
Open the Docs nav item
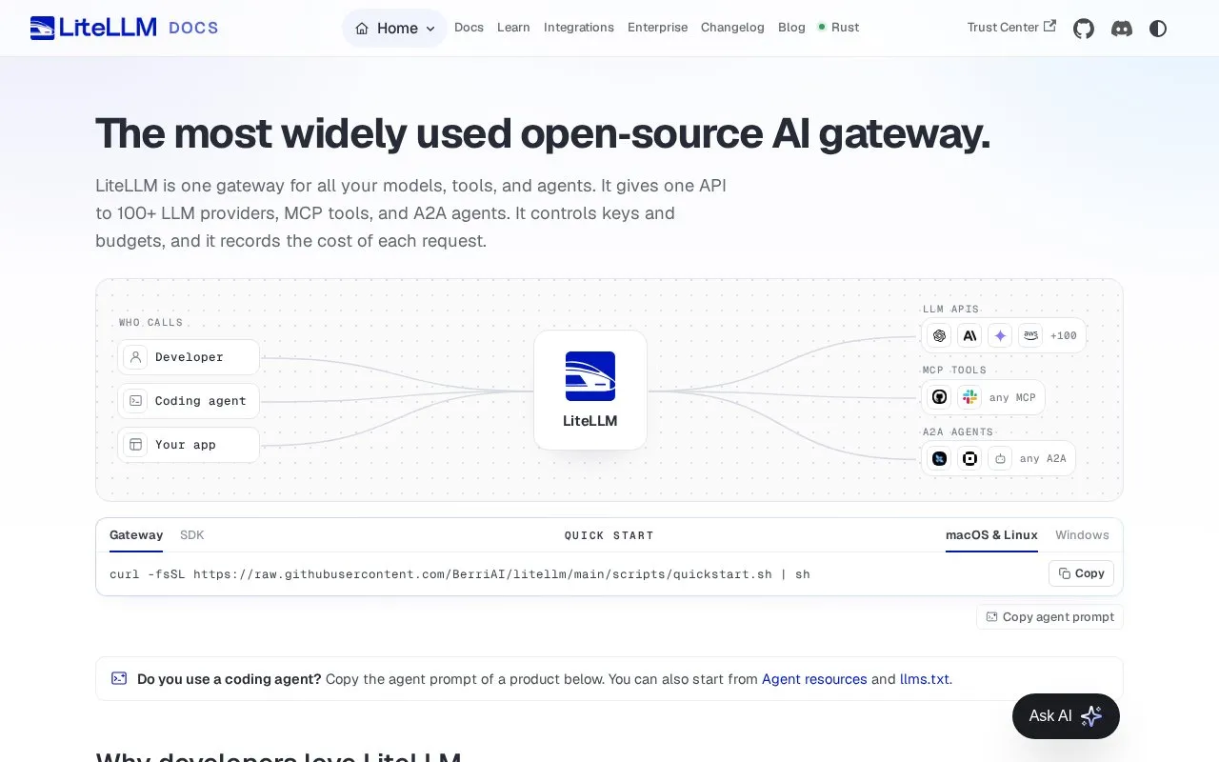pyautogui.click(x=469, y=28)
